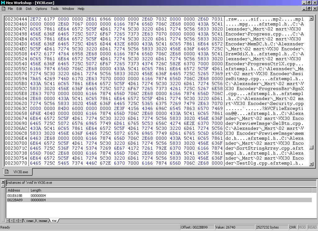318x231 pixels.
Task: Click the first hex word 2E72 at 00230444
Action: tap(35, 19)
